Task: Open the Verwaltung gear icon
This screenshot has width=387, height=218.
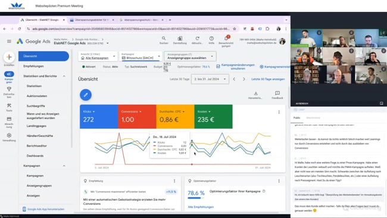Action: click(x=9, y=135)
